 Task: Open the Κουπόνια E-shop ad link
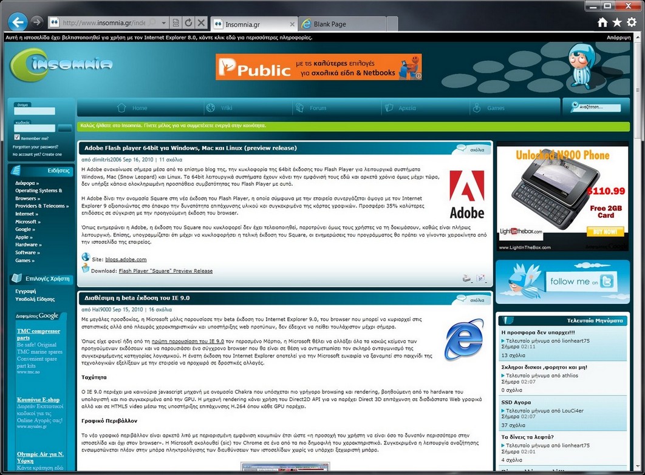(38, 399)
